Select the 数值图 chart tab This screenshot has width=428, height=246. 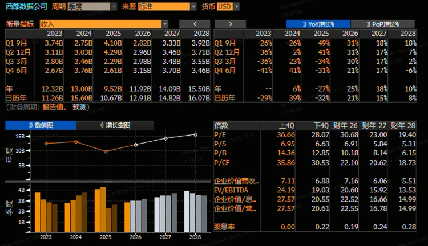[x=40, y=125]
